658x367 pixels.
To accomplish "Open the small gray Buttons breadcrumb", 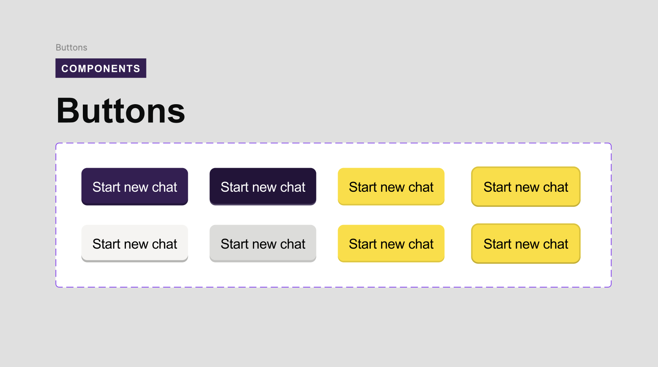I will [71, 47].
